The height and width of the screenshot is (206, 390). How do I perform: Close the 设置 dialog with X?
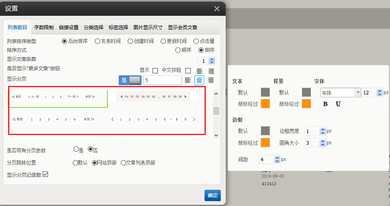click(x=217, y=9)
